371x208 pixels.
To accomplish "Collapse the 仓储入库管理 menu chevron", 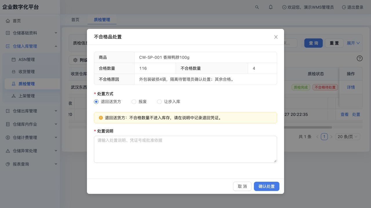I will pyautogui.click(x=56, y=46).
